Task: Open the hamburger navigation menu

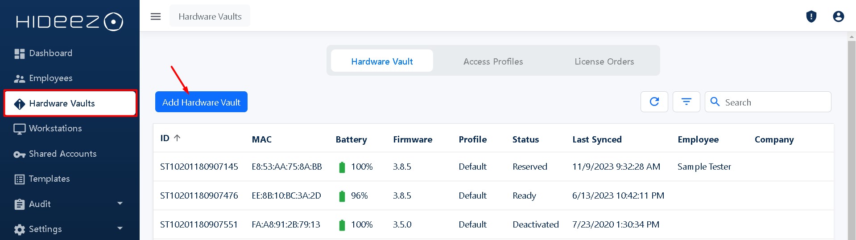Action: [x=156, y=16]
